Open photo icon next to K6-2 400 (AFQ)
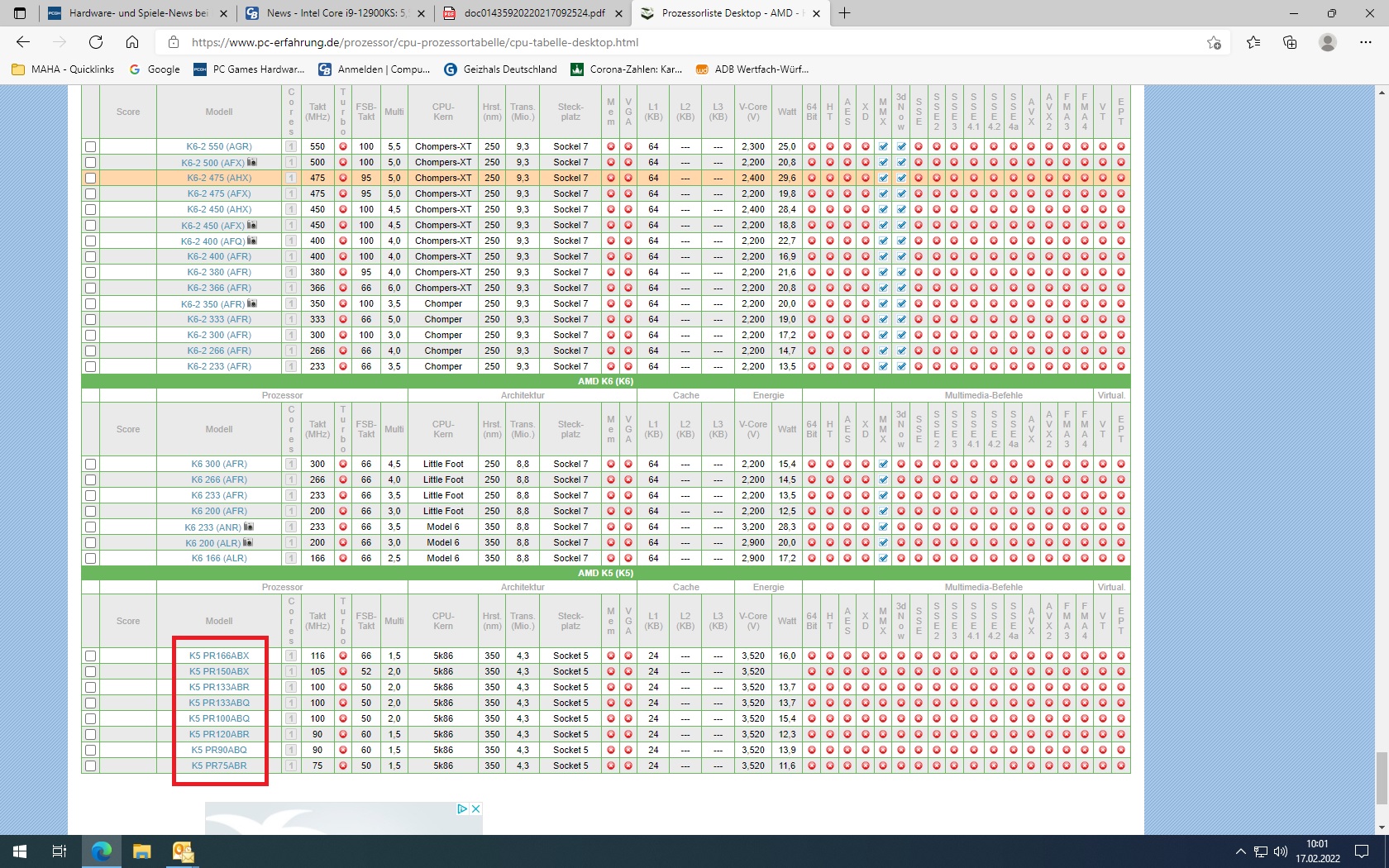Screen dimensions: 1389x868 click(252, 241)
